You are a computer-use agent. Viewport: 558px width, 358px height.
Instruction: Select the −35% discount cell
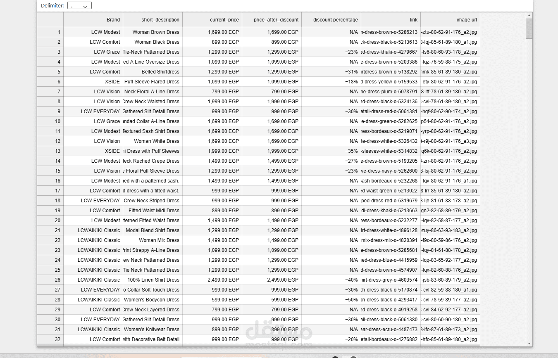coord(331,151)
